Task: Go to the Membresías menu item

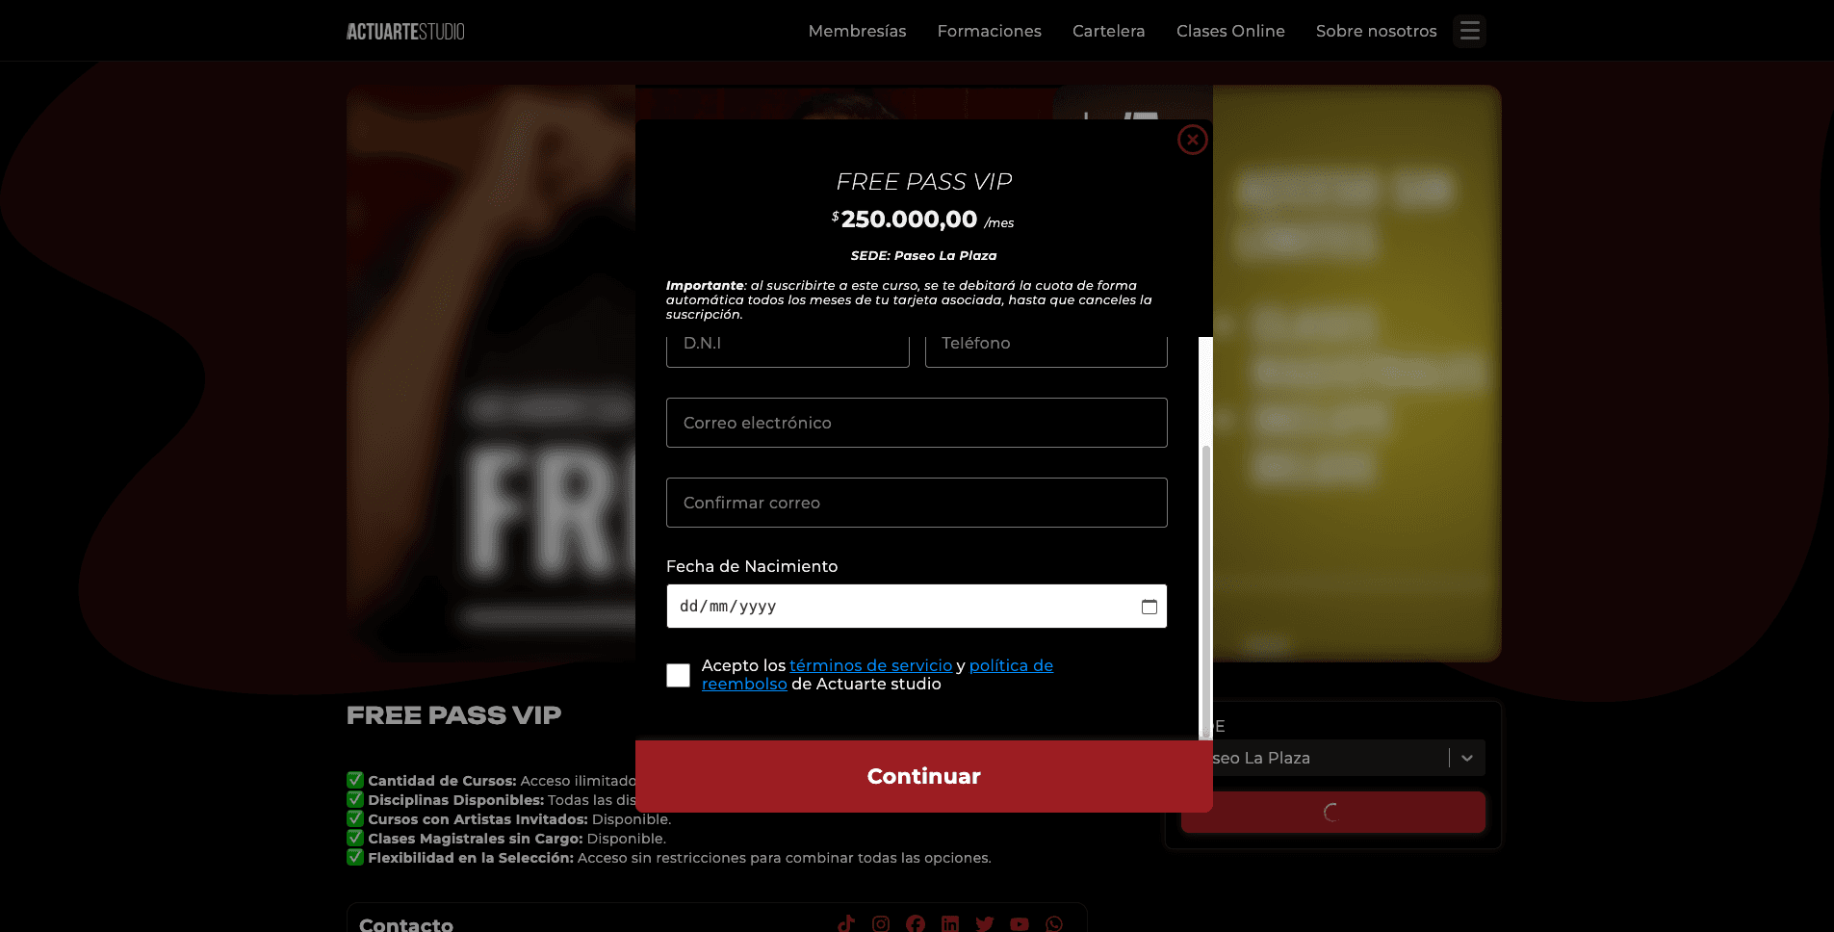Action: pos(857,31)
